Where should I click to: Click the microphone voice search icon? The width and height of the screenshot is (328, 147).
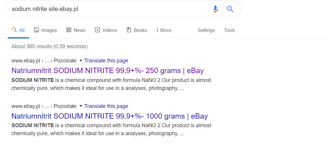click(x=215, y=9)
